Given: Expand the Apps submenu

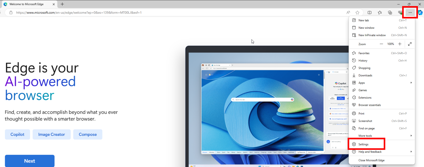Looking at the screenshot, I should click(382, 83).
